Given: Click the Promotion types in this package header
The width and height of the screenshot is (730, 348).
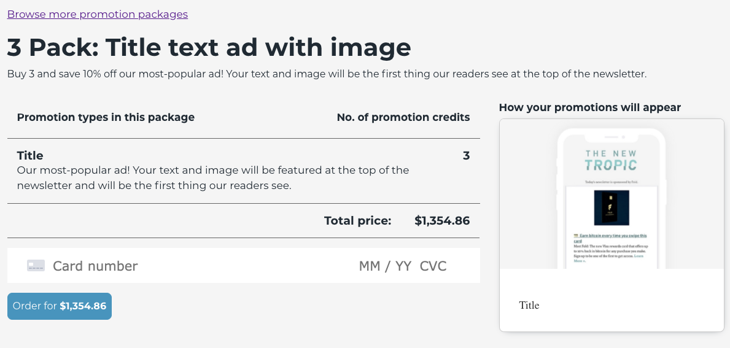Looking at the screenshot, I should coord(106,117).
